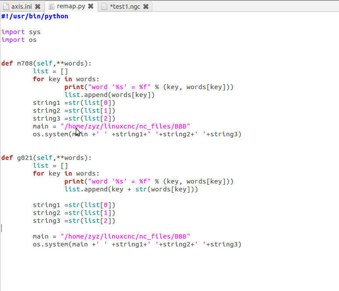339x291 pixels.
Task: Click the 'import sys' line
Action: (21, 32)
